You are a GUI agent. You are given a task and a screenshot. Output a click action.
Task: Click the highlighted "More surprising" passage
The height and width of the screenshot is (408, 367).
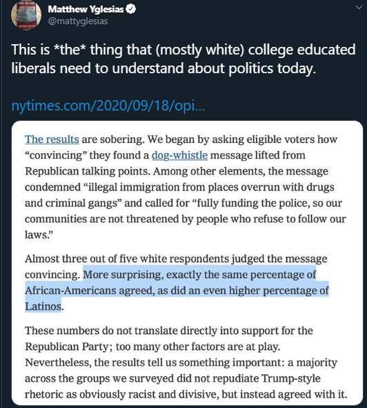(177, 291)
